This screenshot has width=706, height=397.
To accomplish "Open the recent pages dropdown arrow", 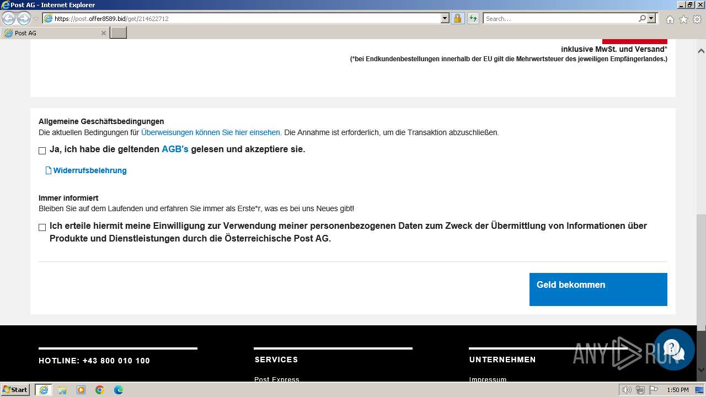I will pyautogui.click(x=36, y=19).
